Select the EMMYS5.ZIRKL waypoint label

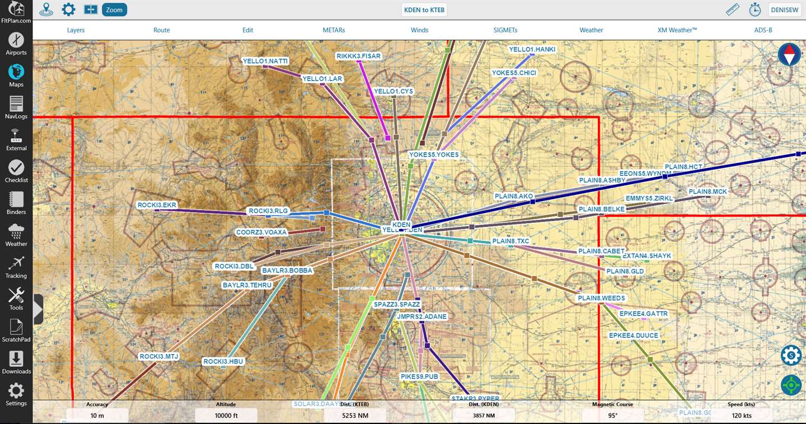point(649,199)
